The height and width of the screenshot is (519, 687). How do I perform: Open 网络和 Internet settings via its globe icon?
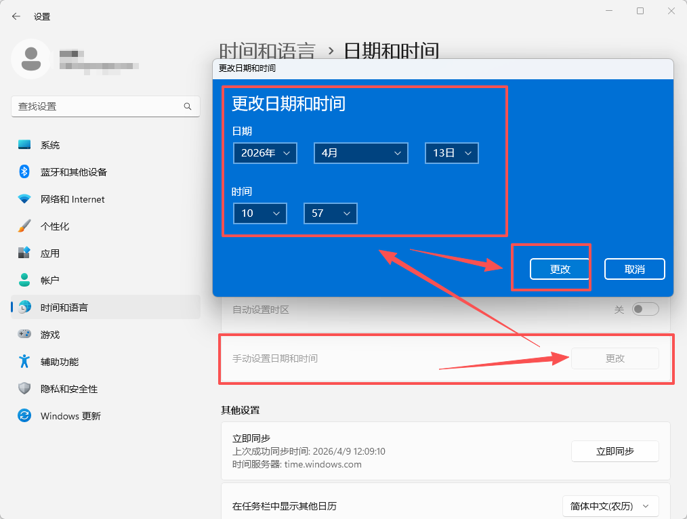coord(23,199)
